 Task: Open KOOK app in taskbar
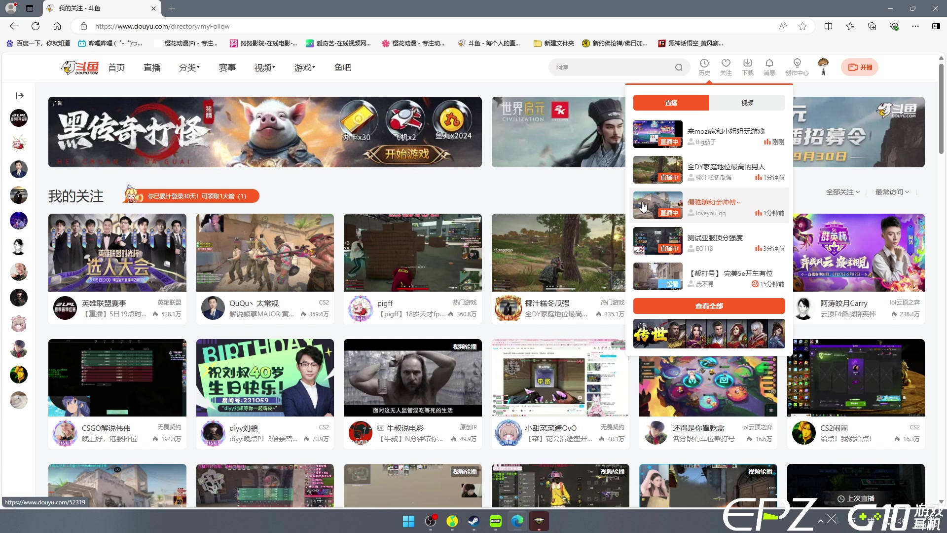496,521
